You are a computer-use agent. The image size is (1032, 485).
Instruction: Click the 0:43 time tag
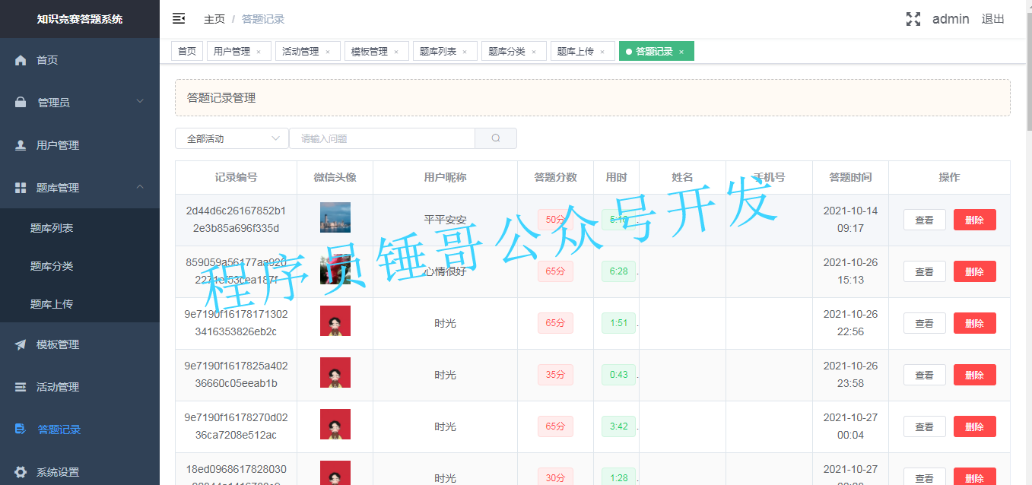click(x=619, y=375)
